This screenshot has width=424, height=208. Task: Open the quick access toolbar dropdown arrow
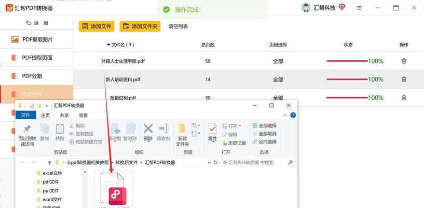click(x=47, y=106)
